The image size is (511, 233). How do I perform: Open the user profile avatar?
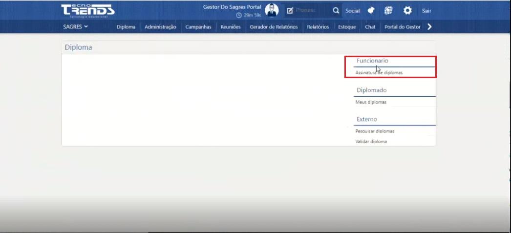[x=272, y=10]
